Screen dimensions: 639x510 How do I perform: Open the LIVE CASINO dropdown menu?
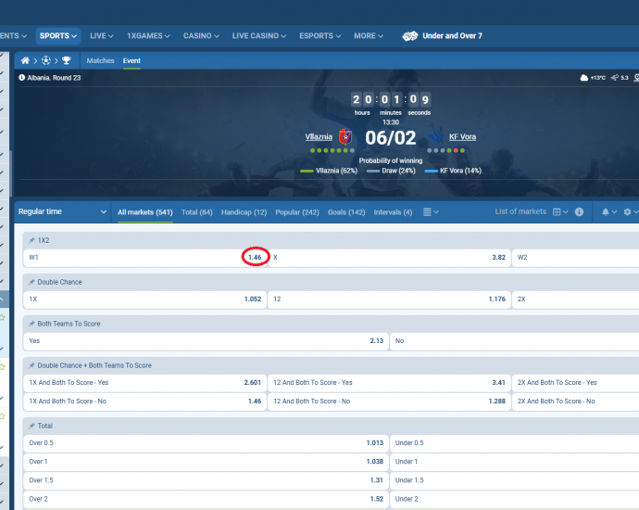coord(259,36)
